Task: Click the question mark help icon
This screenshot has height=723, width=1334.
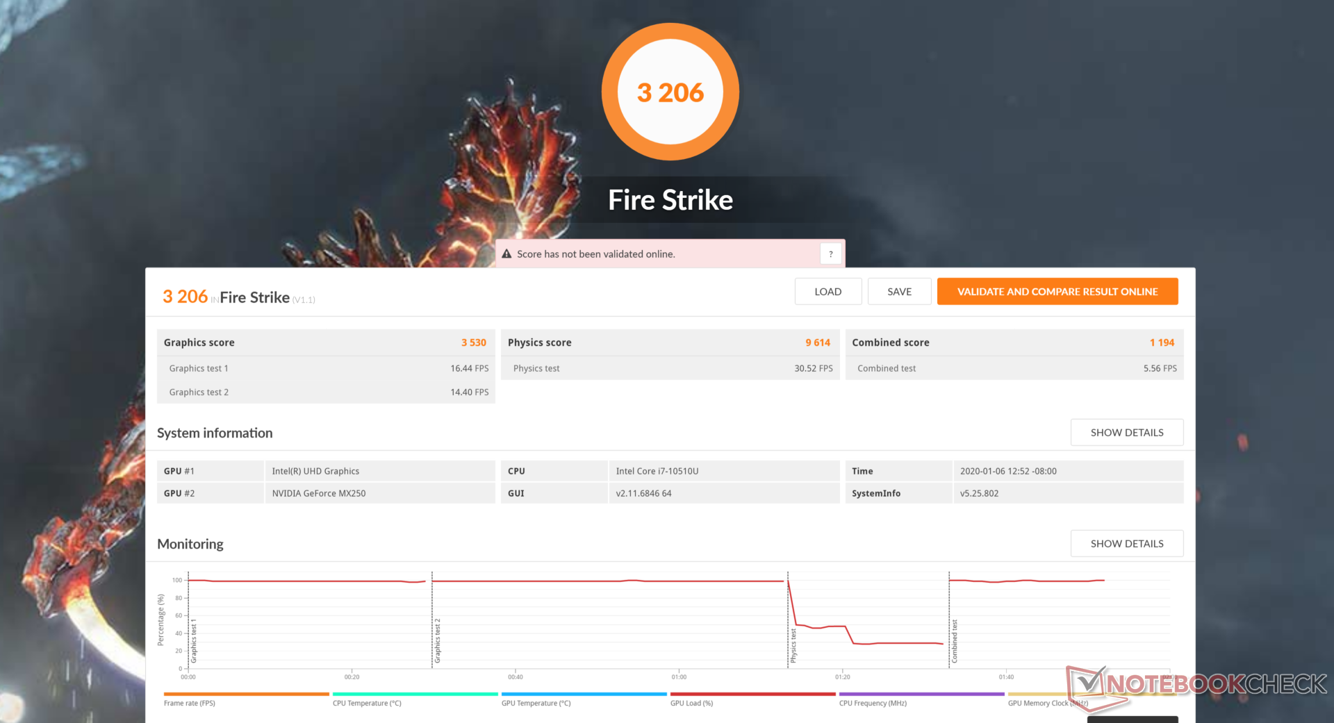Action: pos(830,254)
